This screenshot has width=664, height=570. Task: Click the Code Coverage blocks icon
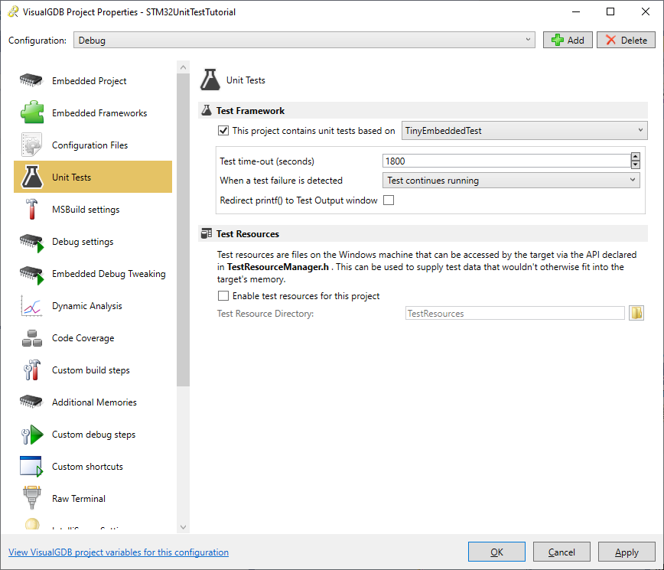tap(32, 338)
